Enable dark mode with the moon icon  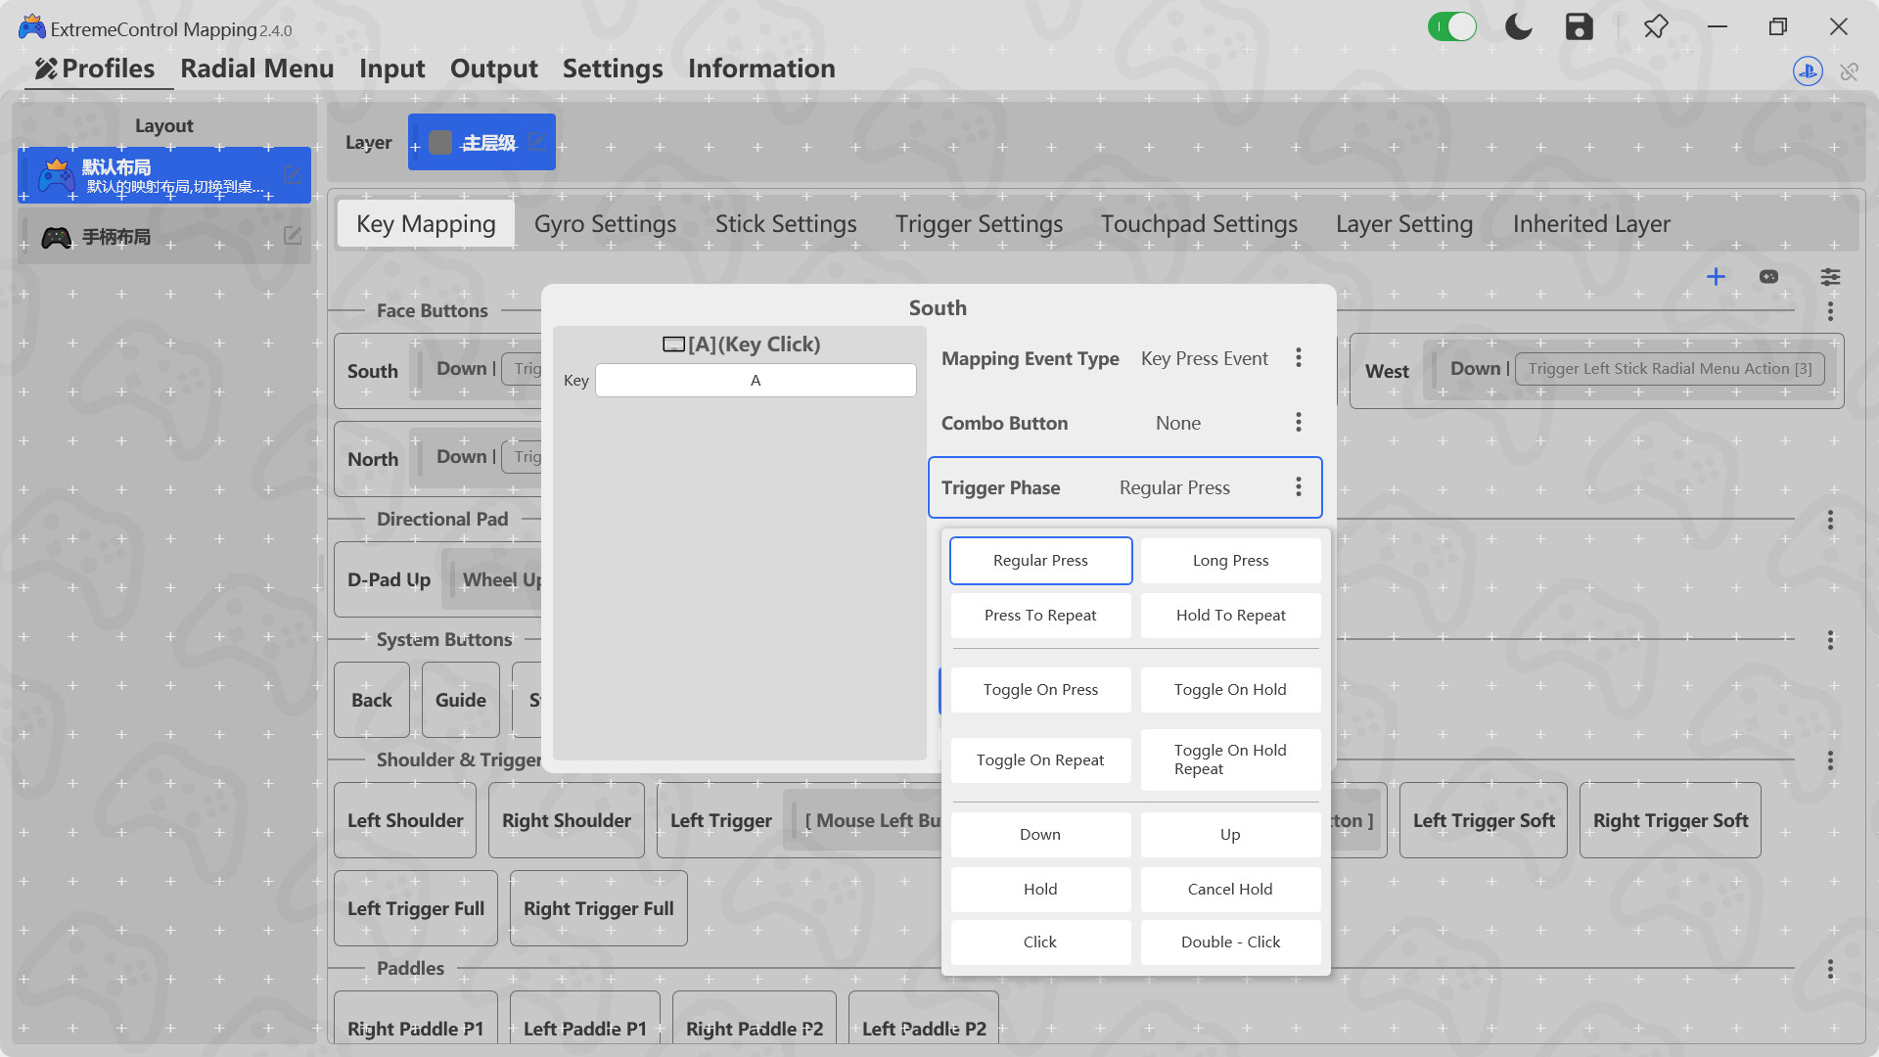coord(1518,26)
